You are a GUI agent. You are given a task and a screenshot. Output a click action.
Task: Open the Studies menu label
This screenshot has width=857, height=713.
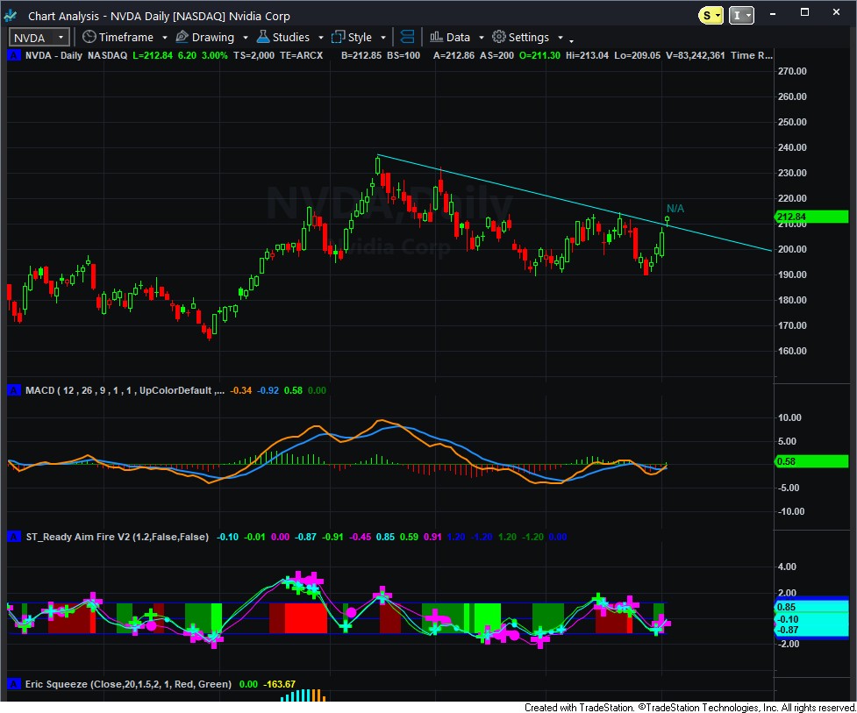[x=290, y=37]
